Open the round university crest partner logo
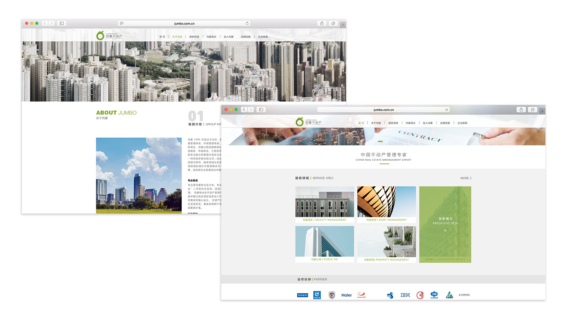Screen dimensions: 567x319 click(332, 295)
